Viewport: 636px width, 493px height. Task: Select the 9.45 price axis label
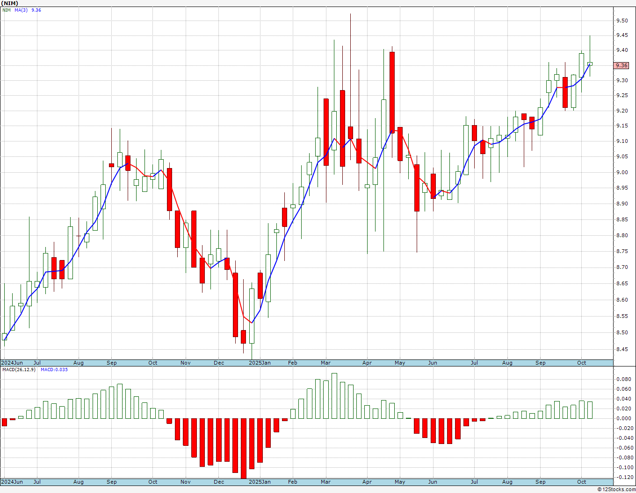622,35
